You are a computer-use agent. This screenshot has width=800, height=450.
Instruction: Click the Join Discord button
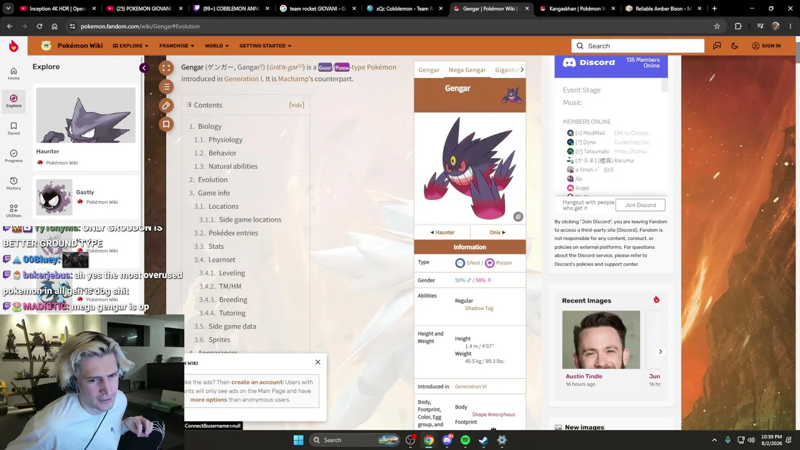coord(640,205)
